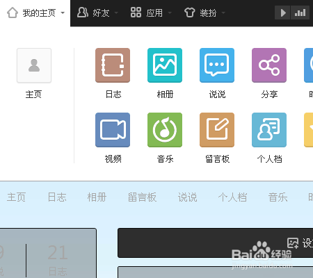
Task: Expand the 应用 dropdown arrow
Action: pos(170,13)
